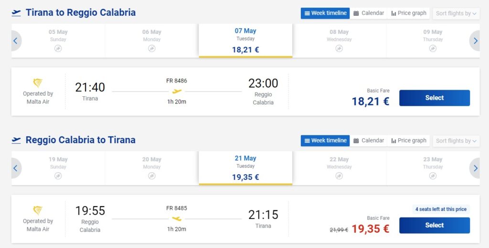Open return Sort flights by dropdown
Image resolution: width=489 pixels, height=248 pixels.
coord(456,141)
